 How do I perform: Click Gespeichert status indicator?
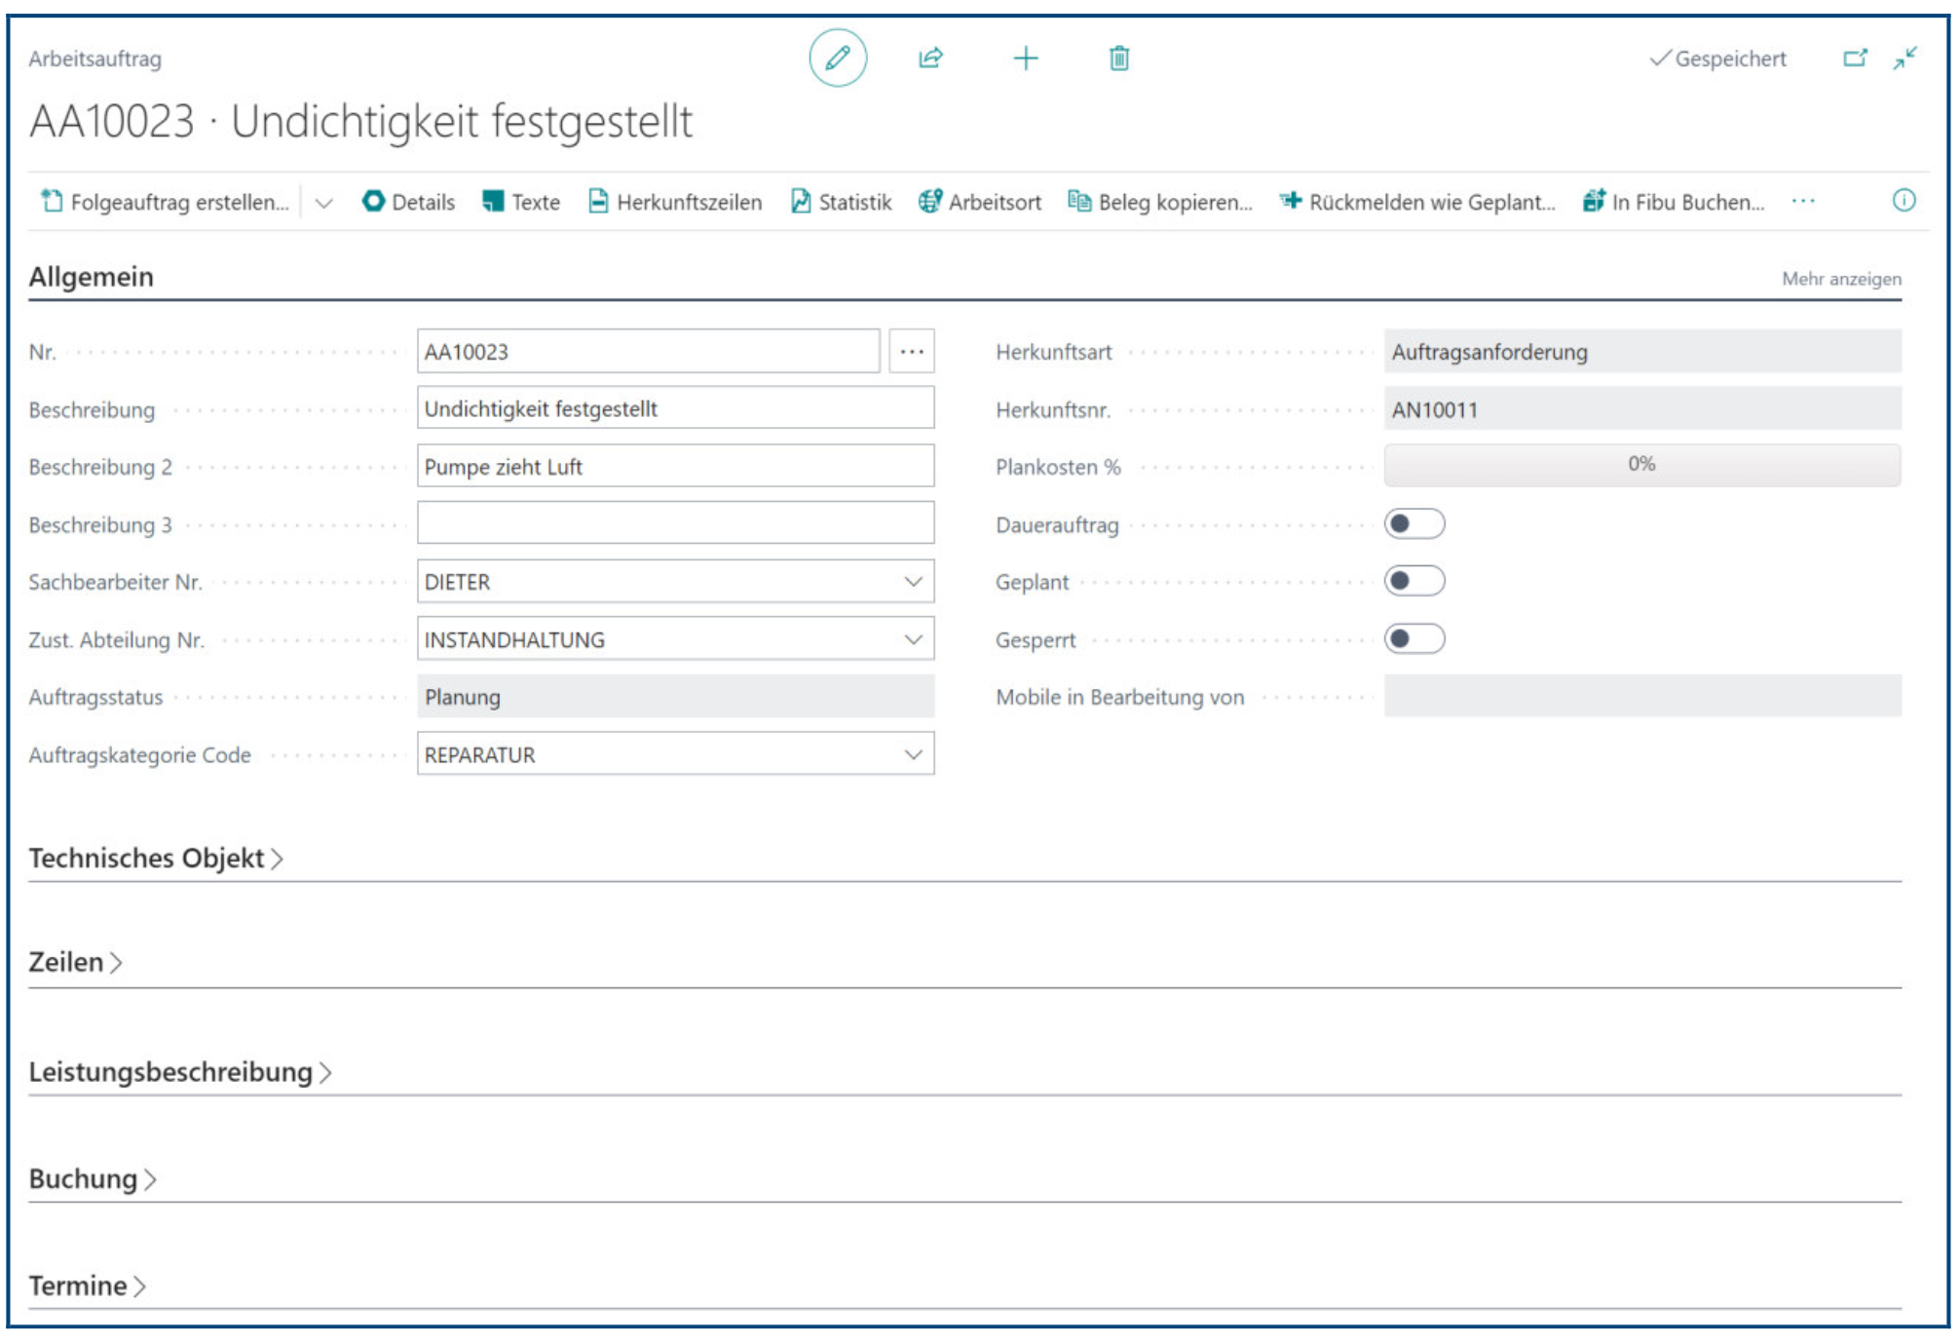[x=1718, y=58]
